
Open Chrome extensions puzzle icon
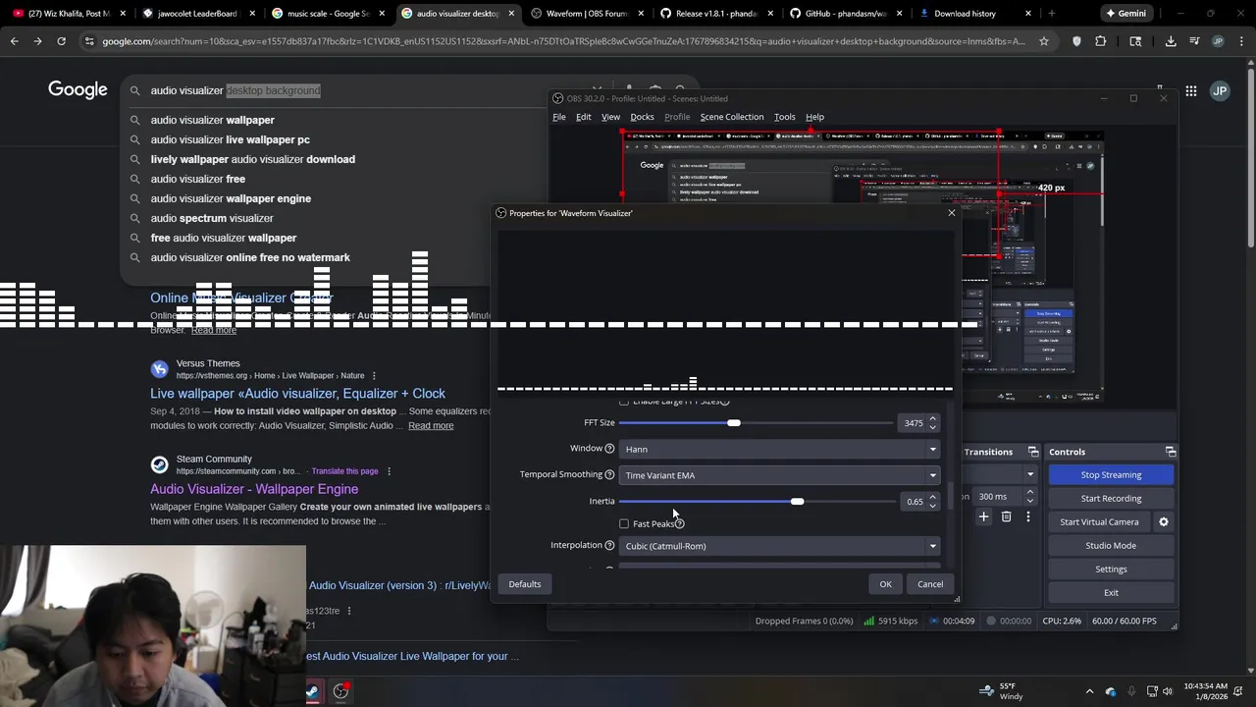coord(1100,41)
